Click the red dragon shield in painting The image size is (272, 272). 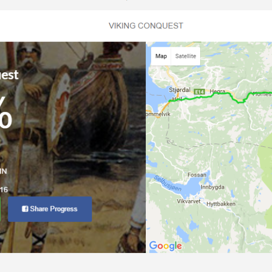click(59, 105)
